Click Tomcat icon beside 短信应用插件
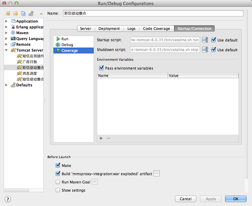252x206 pixels. click(x=19, y=56)
